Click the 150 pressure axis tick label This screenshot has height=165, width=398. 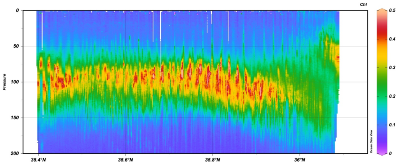(15, 118)
